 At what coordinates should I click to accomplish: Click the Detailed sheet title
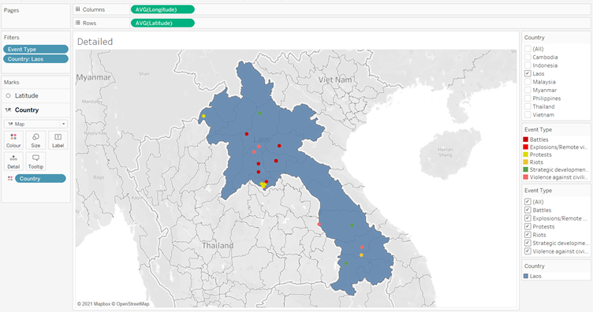[95, 42]
